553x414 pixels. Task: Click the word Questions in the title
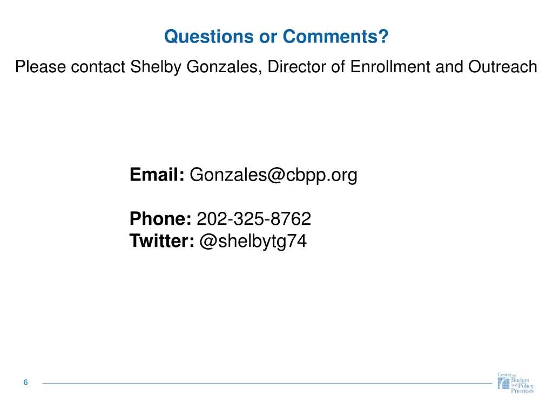(209, 37)
